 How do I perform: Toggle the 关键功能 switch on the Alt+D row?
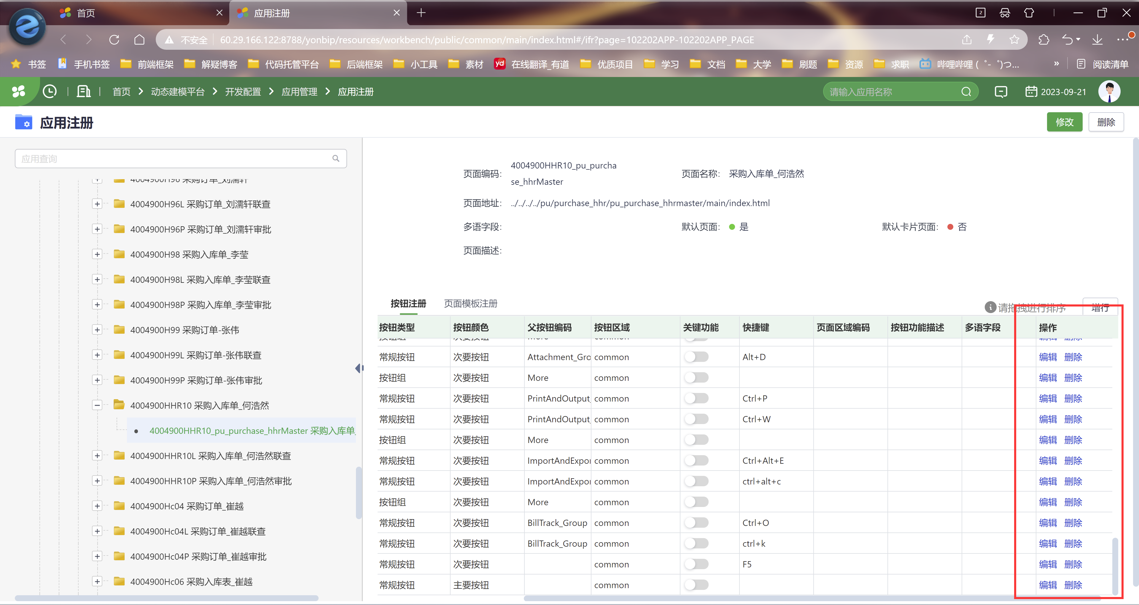pos(697,357)
